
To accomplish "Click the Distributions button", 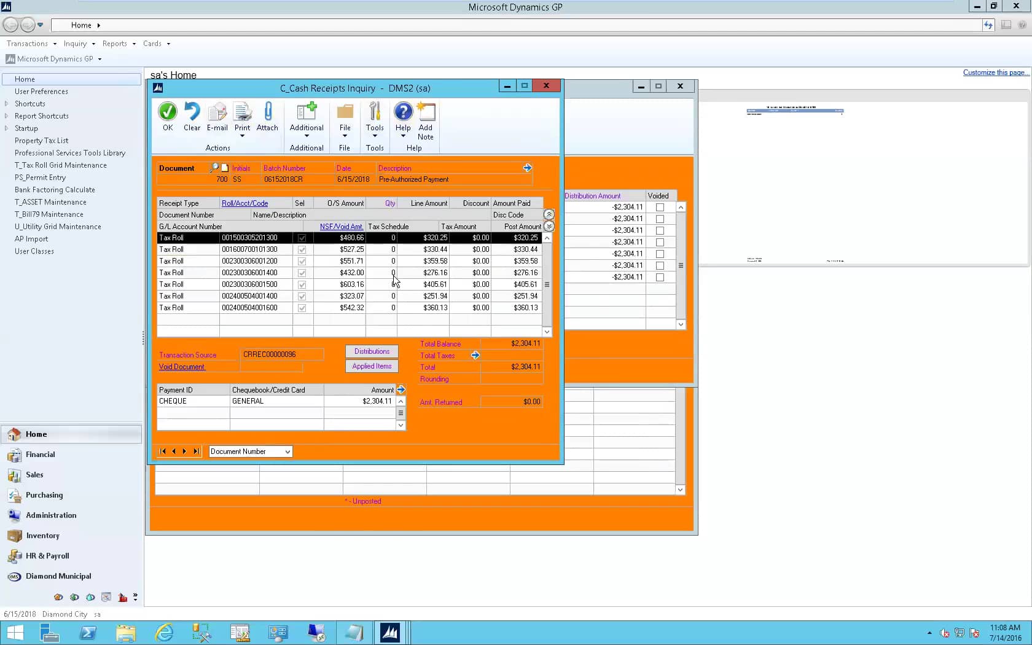I will pos(372,351).
